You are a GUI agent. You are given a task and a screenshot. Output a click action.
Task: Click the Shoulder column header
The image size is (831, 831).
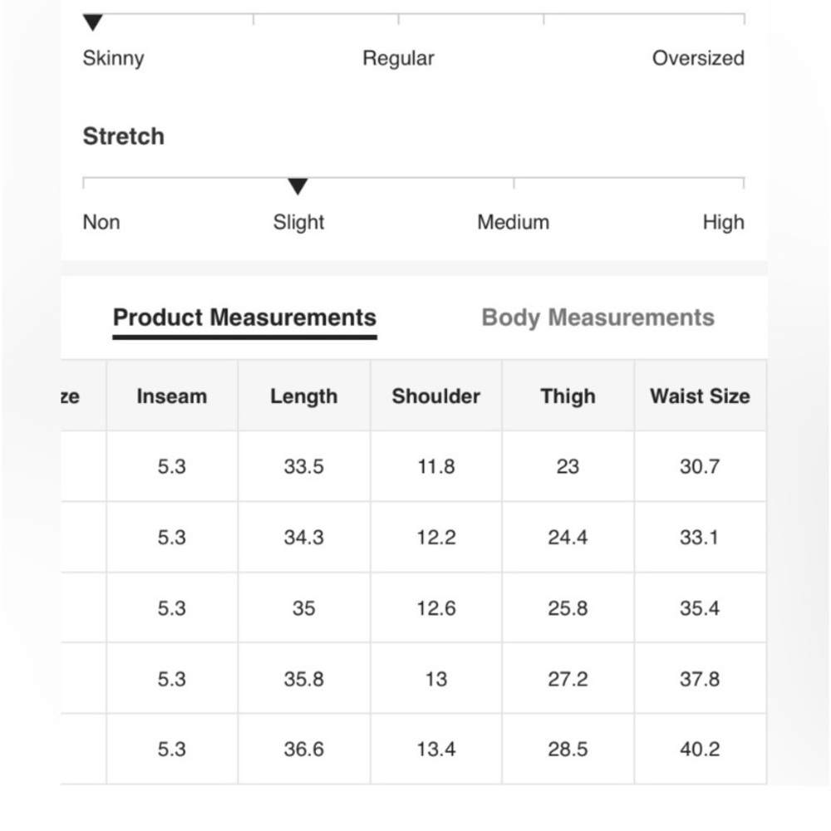click(435, 396)
